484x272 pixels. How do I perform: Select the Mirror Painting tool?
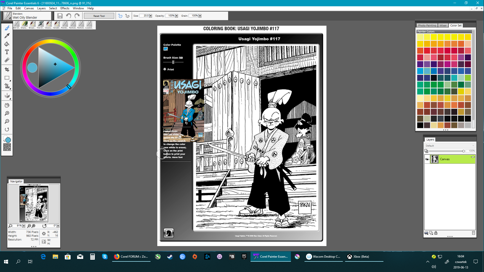point(7,96)
